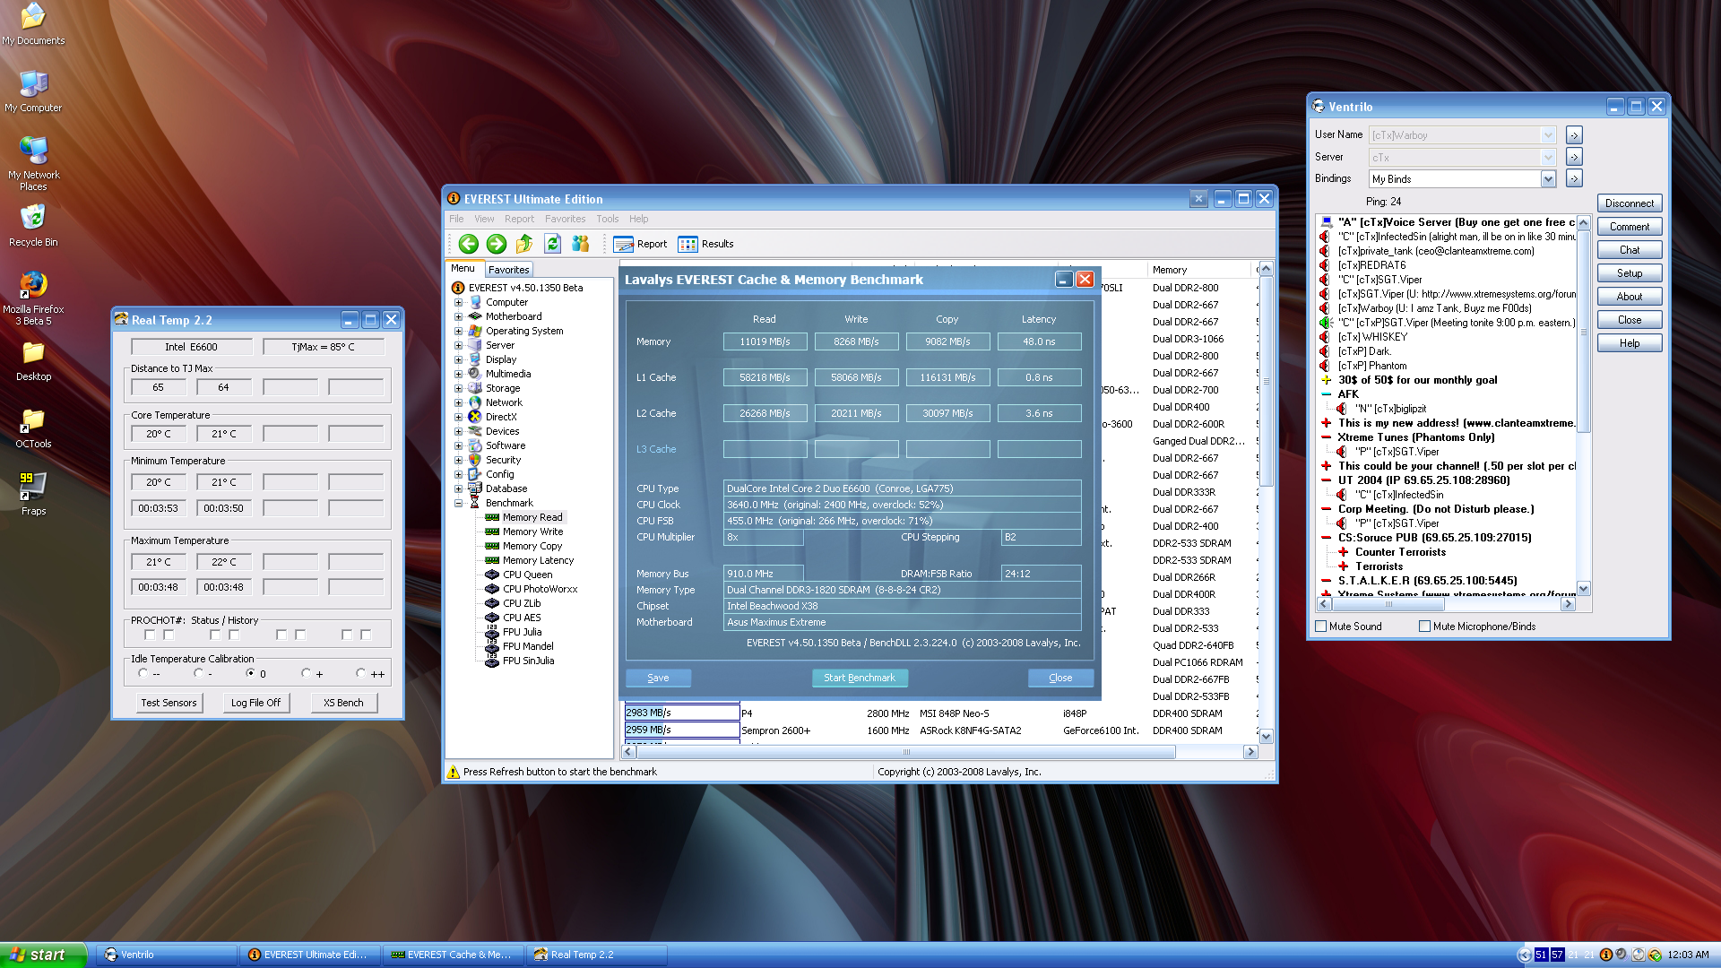The height and width of the screenshot is (968, 1721).
Task: Select the '+' idle calibration radio button
Action: (306, 673)
